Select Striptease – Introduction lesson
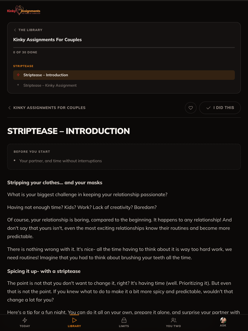248x331 pixels. click(x=124, y=75)
